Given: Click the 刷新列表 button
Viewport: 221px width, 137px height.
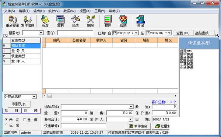Looking at the screenshot, I should pos(19,104).
